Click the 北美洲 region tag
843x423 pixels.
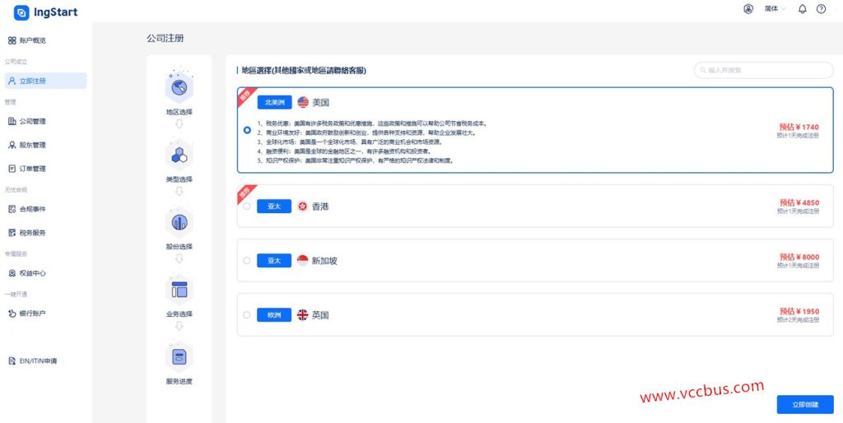273,103
